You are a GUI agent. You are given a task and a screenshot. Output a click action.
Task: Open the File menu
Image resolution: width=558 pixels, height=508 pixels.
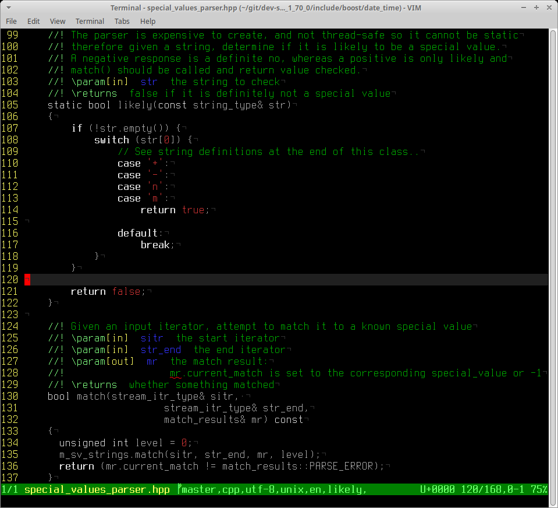pos(11,22)
